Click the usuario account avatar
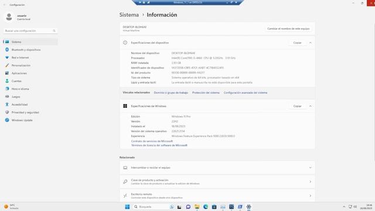Screen dimensions: 375x211 pos(9,17)
